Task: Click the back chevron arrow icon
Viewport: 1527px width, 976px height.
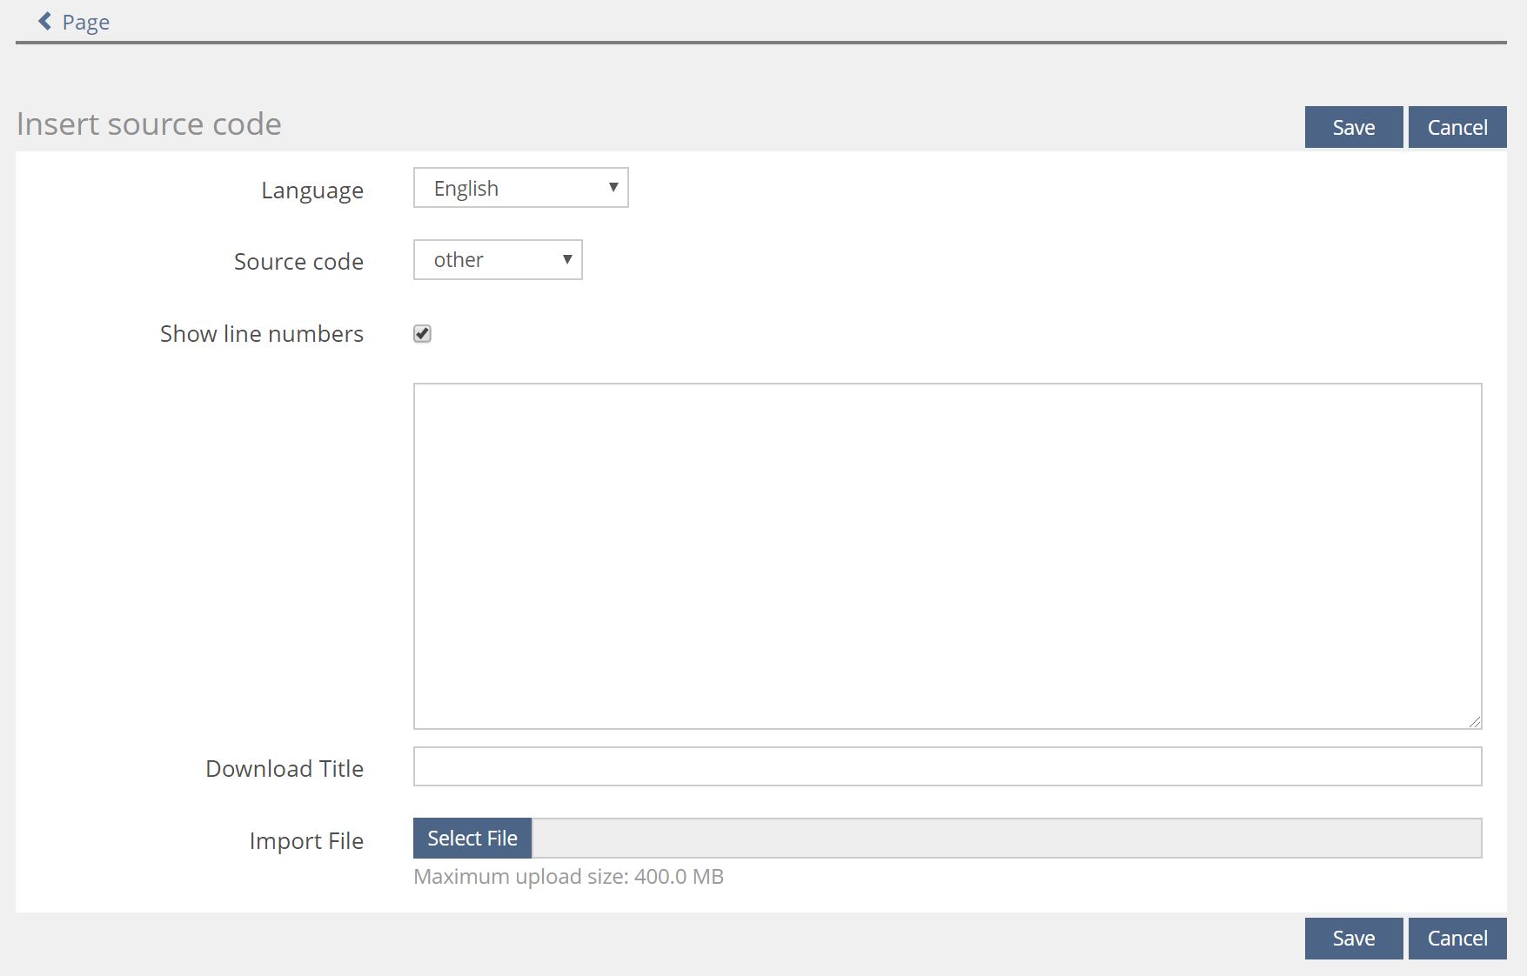Action: 44,21
